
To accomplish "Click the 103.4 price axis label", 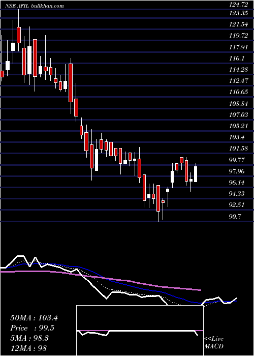I will click(237, 137).
